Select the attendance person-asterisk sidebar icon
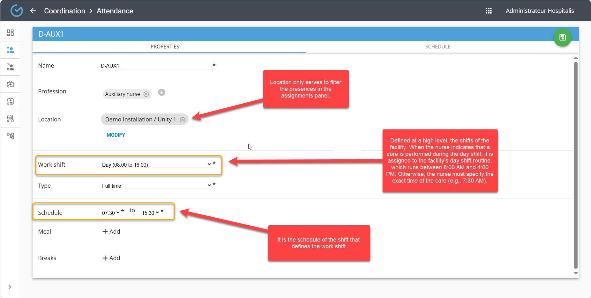The height and width of the screenshot is (298, 591). (10, 50)
